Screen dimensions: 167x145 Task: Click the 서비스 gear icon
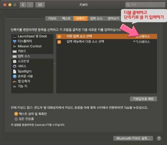tap(15, 66)
